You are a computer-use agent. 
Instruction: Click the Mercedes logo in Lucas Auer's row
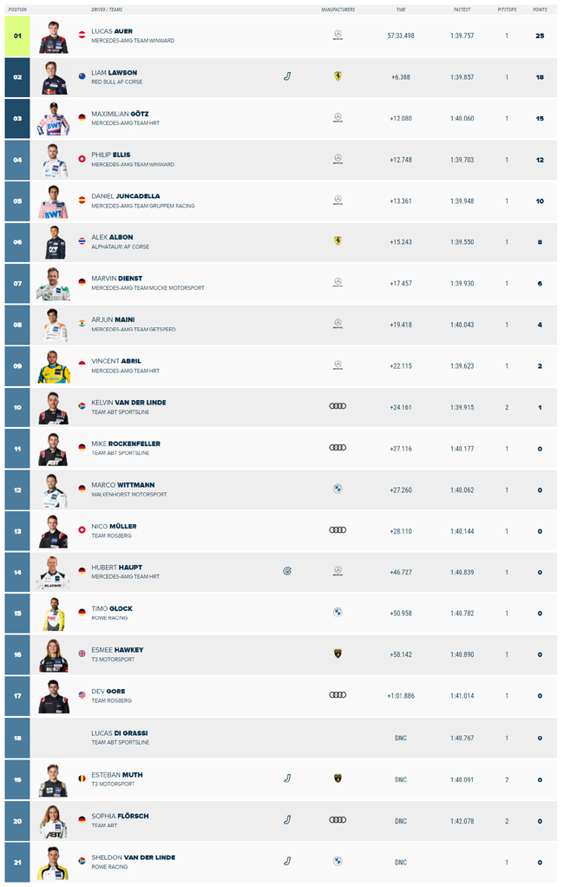338,35
